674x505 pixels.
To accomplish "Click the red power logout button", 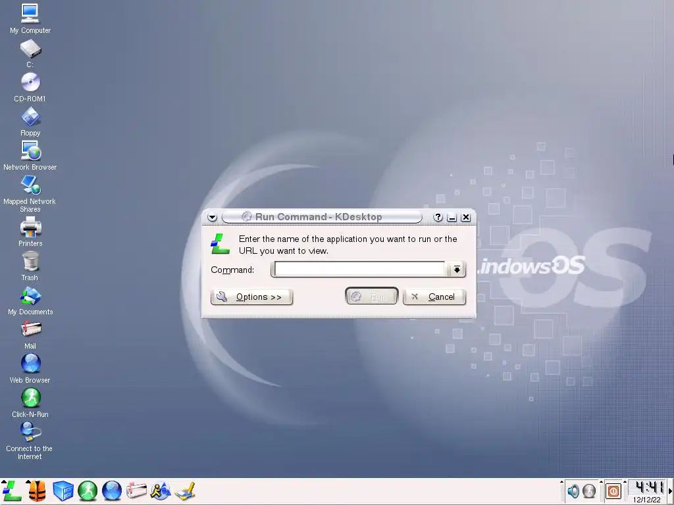I will click(613, 491).
